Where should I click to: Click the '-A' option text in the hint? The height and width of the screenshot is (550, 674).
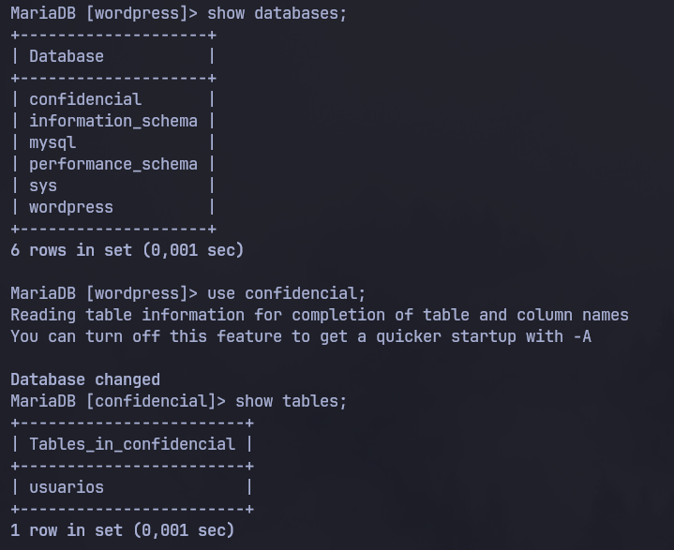click(582, 336)
